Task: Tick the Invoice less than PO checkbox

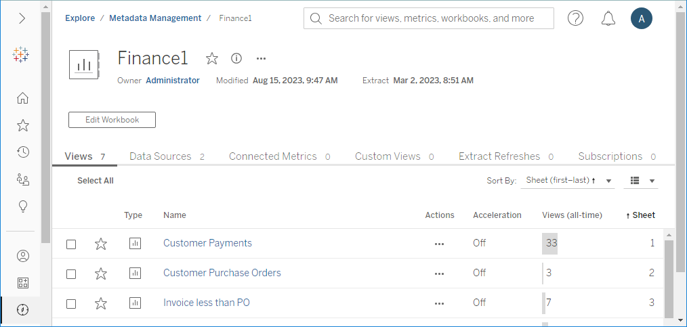Action: [x=71, y=303]
